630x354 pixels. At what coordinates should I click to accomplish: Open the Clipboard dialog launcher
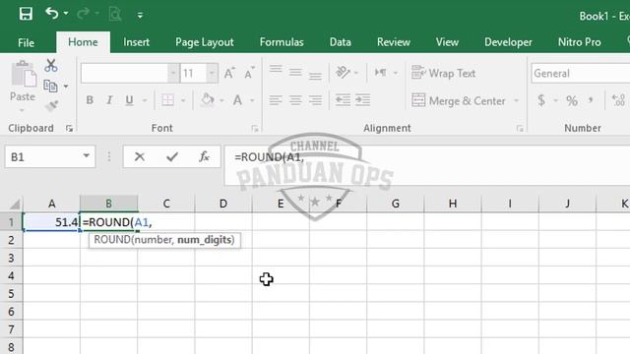70,129
